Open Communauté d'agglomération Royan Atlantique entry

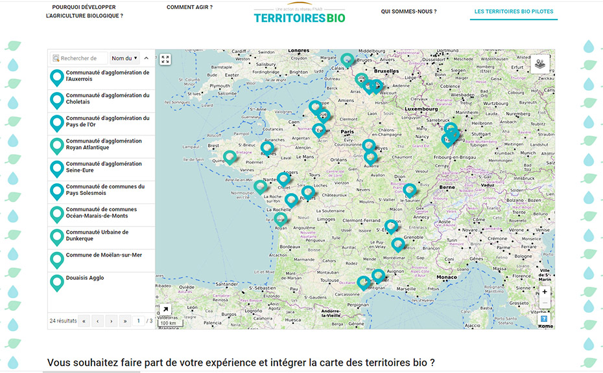tap(101, 147)
